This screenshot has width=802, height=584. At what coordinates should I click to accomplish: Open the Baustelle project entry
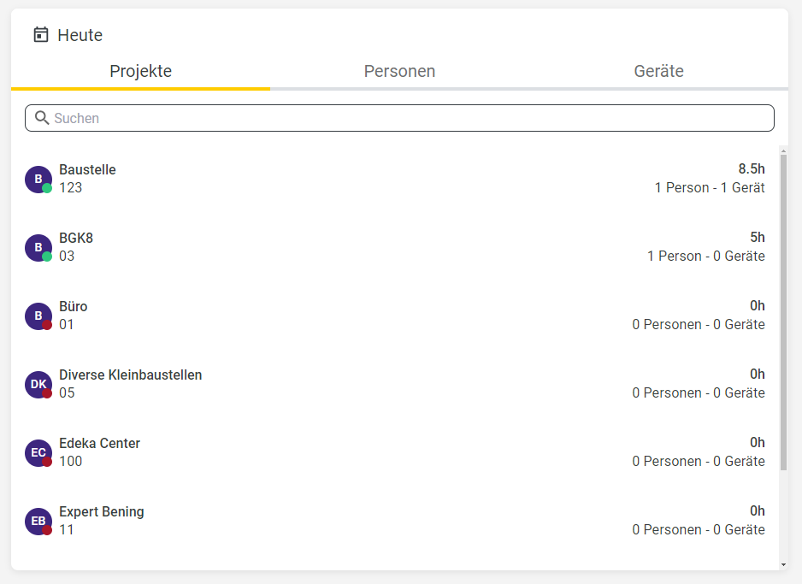click(x=395, y=179)
